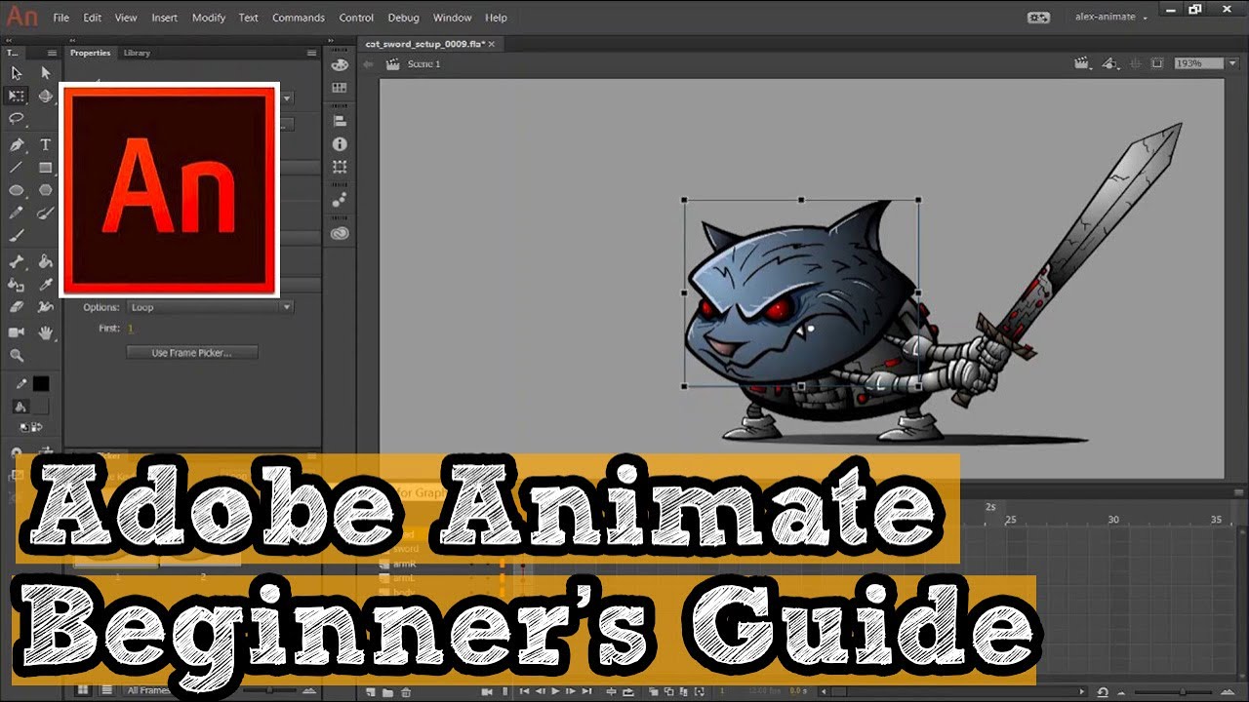Click the black stroke color swatch
1249x702 pixels.
[41, 384]
